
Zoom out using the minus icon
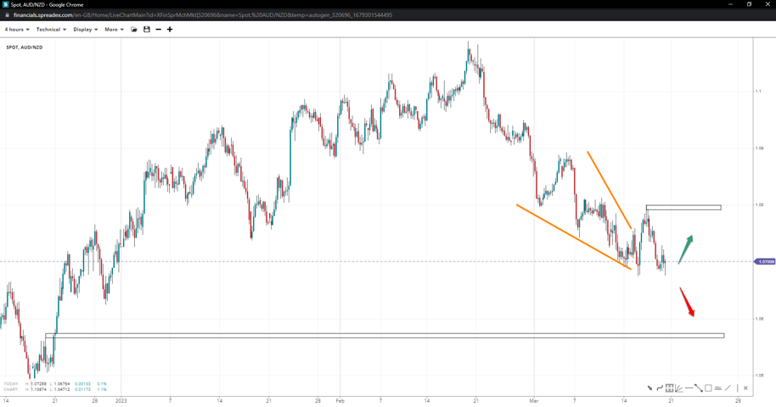(159, 30)
